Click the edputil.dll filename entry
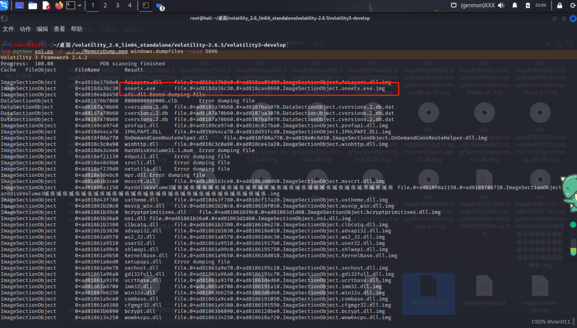The image size is (577, 328). (x=142, y=156)
